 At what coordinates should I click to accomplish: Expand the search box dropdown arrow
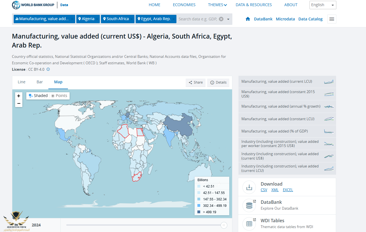pos(228,19)
